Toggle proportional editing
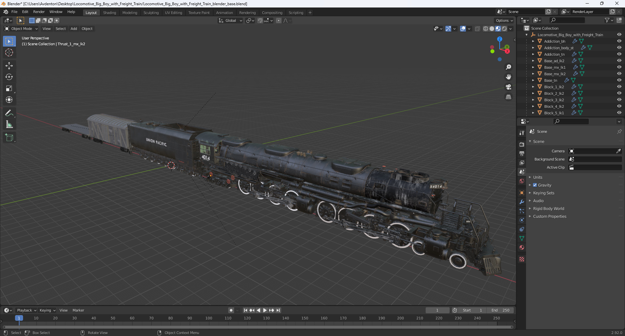Screen dimensions: 625x336 [x=279, y=21]
